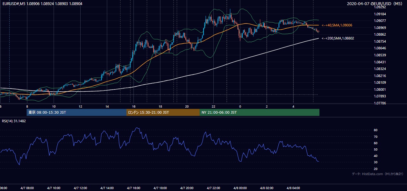This screenshot has width=407, height=191.
Task: Click the 4/8 04:00 time label
Action: pyautogui.click(x=293, y=188)
